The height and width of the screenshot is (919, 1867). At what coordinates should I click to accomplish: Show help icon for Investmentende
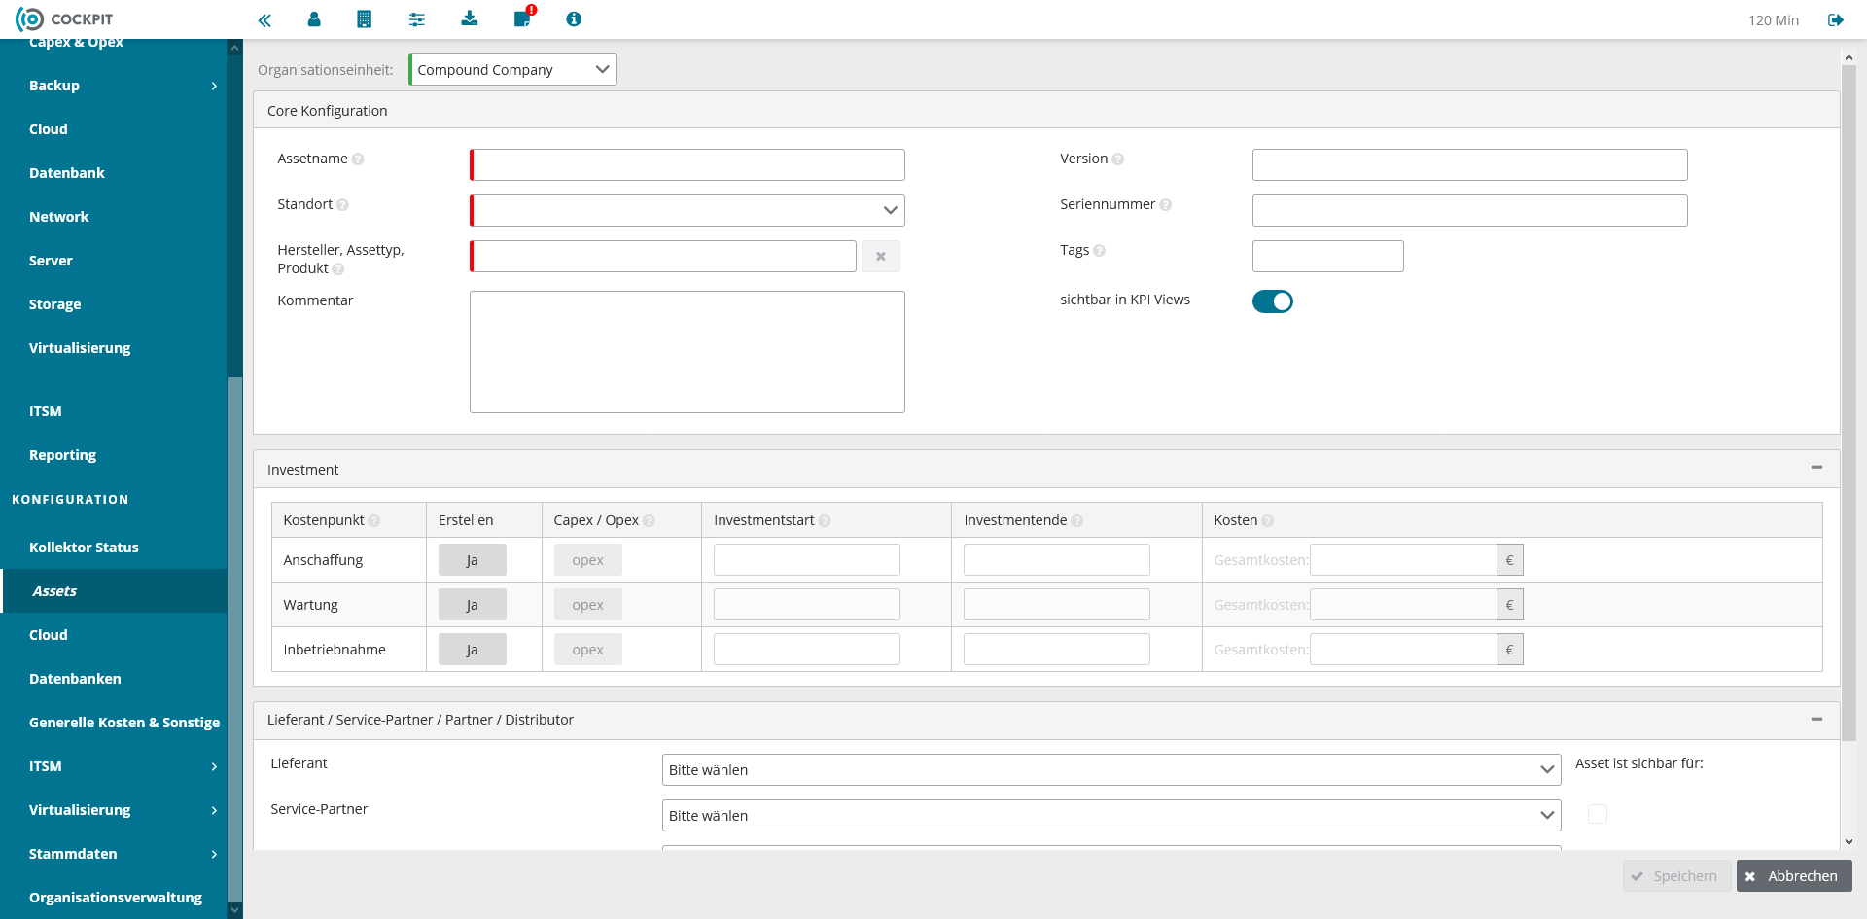(x=1077, y=521)
